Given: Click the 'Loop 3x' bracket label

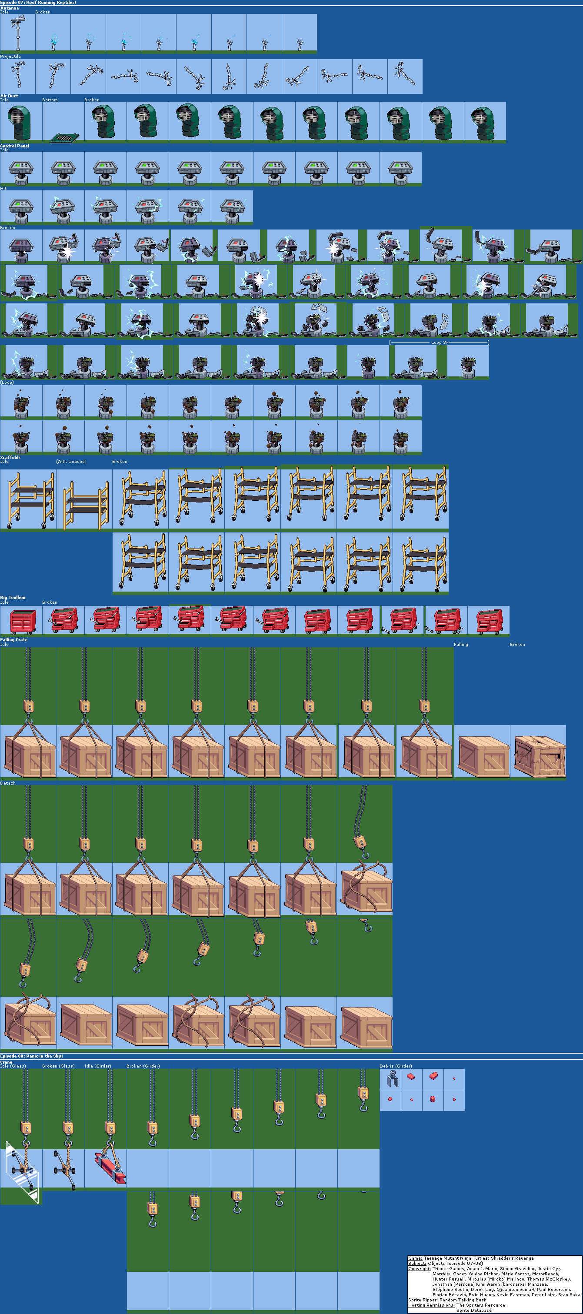Looking at the screenshot, I should coord(440,342).
